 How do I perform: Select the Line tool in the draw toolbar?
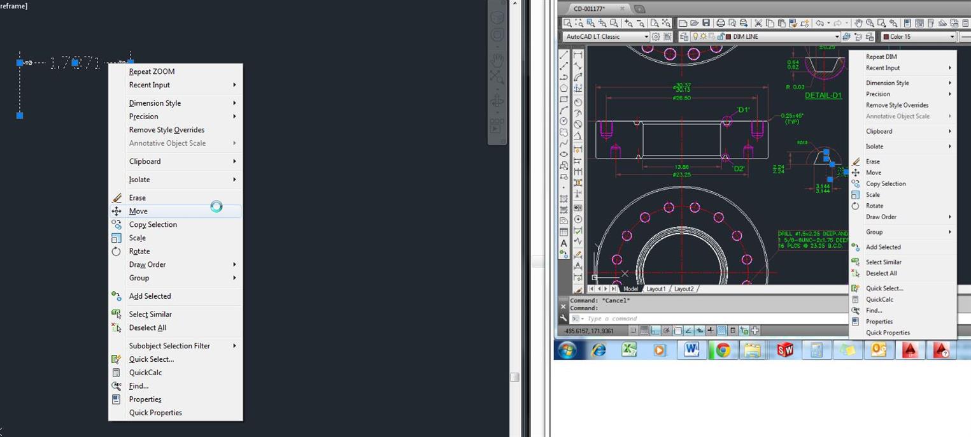[x=563, y=56]
